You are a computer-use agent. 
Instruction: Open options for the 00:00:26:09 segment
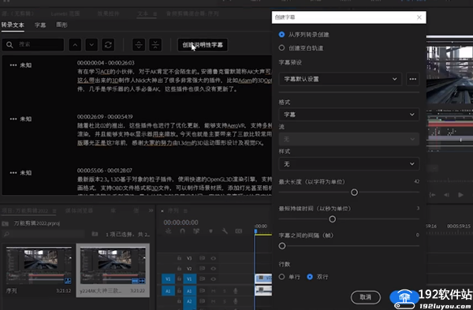(x=13, y=119)
